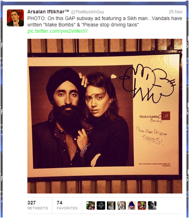Open the 25 Nov timestamp link
The image size is (189, 218).
coord(176,12)
